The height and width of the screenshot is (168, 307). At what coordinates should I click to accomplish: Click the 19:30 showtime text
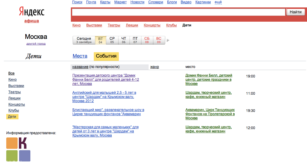click(250, 111)
